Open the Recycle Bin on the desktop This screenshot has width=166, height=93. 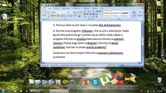pyautogui.click(x=160, y=81)
